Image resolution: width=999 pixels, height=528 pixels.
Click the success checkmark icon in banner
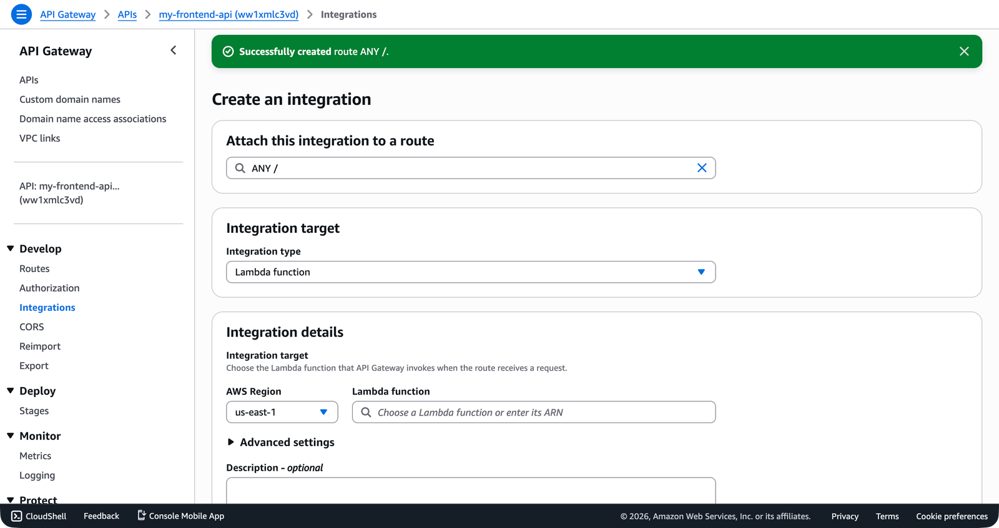tap(229, 51)
